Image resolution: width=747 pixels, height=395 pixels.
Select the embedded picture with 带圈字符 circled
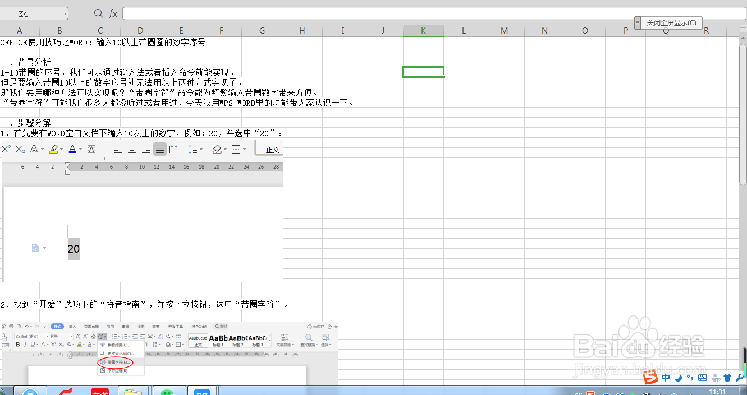pyautogui.click(x=169, y=354)
